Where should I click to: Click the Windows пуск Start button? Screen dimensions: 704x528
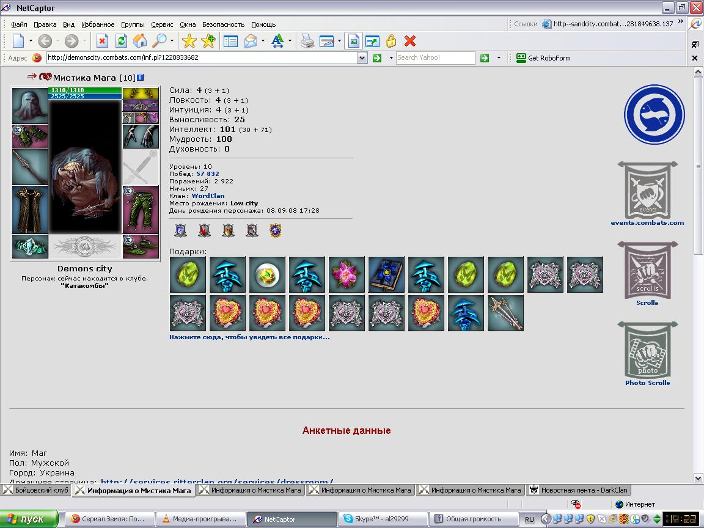[x=29, y=519]
